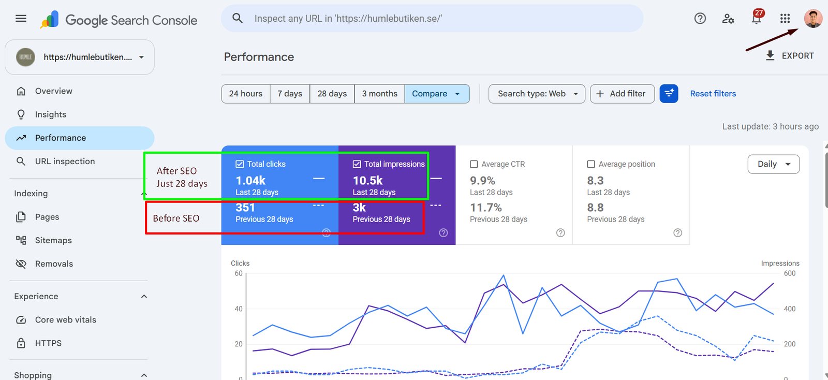This screenshot has width=828, height=380.
Task: Open notifications bell with 27 alerts
Action: pos(757,18)
